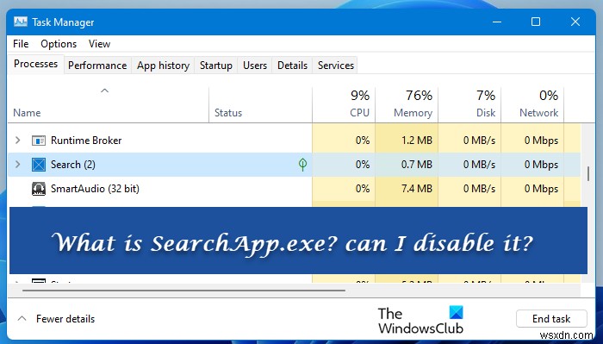Switch to the Services tab
This screenshot has width=603, height=344.
click(x=336, y=66)
